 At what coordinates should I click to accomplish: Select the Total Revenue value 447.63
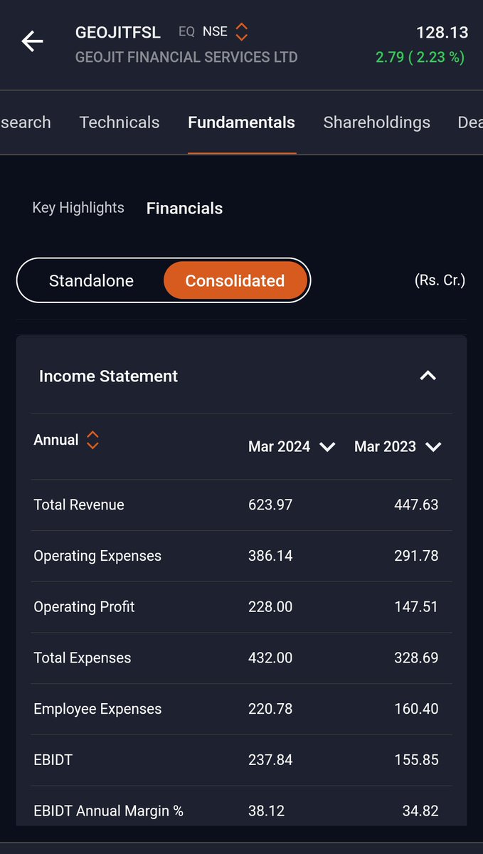pyautogui.click(x=416, y=505)
